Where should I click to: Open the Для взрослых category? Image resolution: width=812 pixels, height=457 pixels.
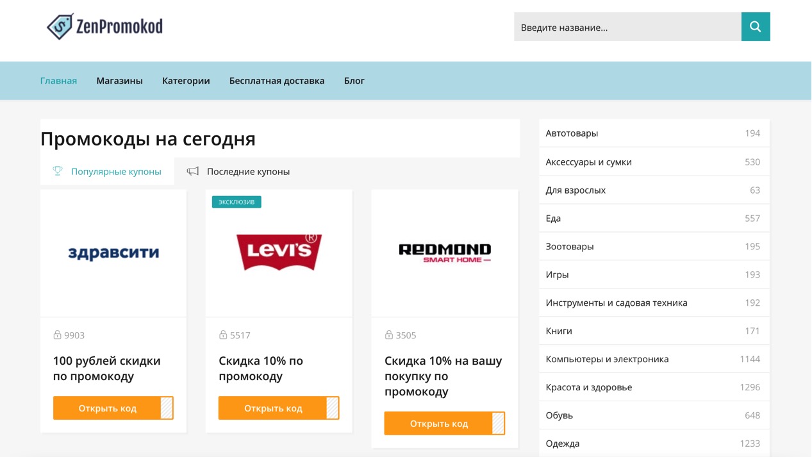pyautogui.click(x=654, y=190)
